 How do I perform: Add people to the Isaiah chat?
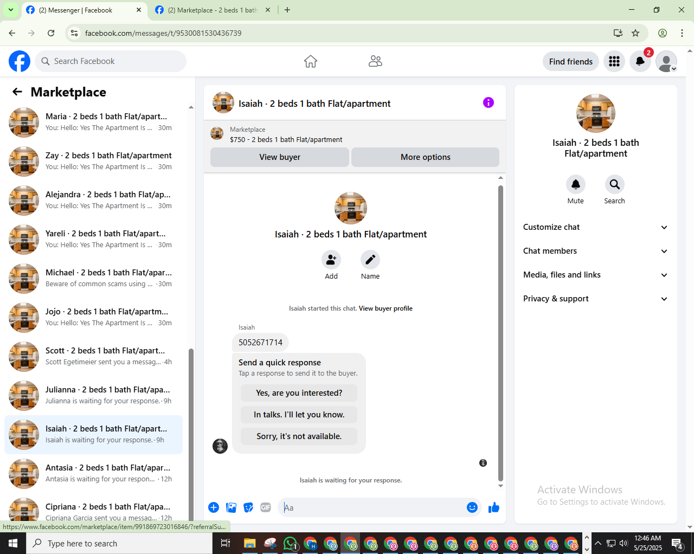click(331, 260)
